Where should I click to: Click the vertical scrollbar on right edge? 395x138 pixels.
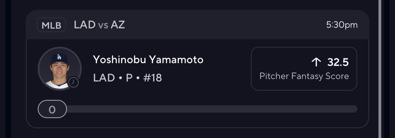tap(380, 69)
